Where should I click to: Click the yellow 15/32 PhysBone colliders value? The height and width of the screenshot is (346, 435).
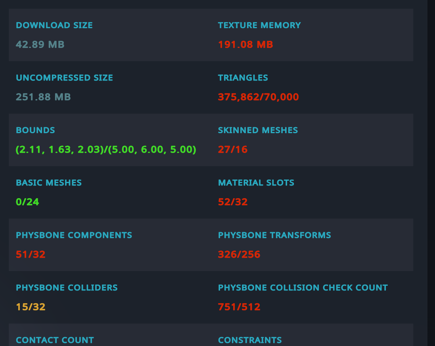pos(31,307)
